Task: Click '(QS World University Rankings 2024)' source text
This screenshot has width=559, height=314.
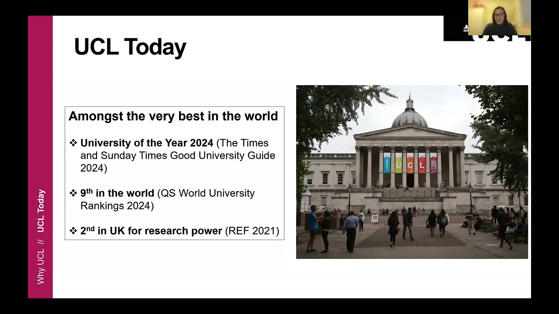Action: click(x=167, y=199)
